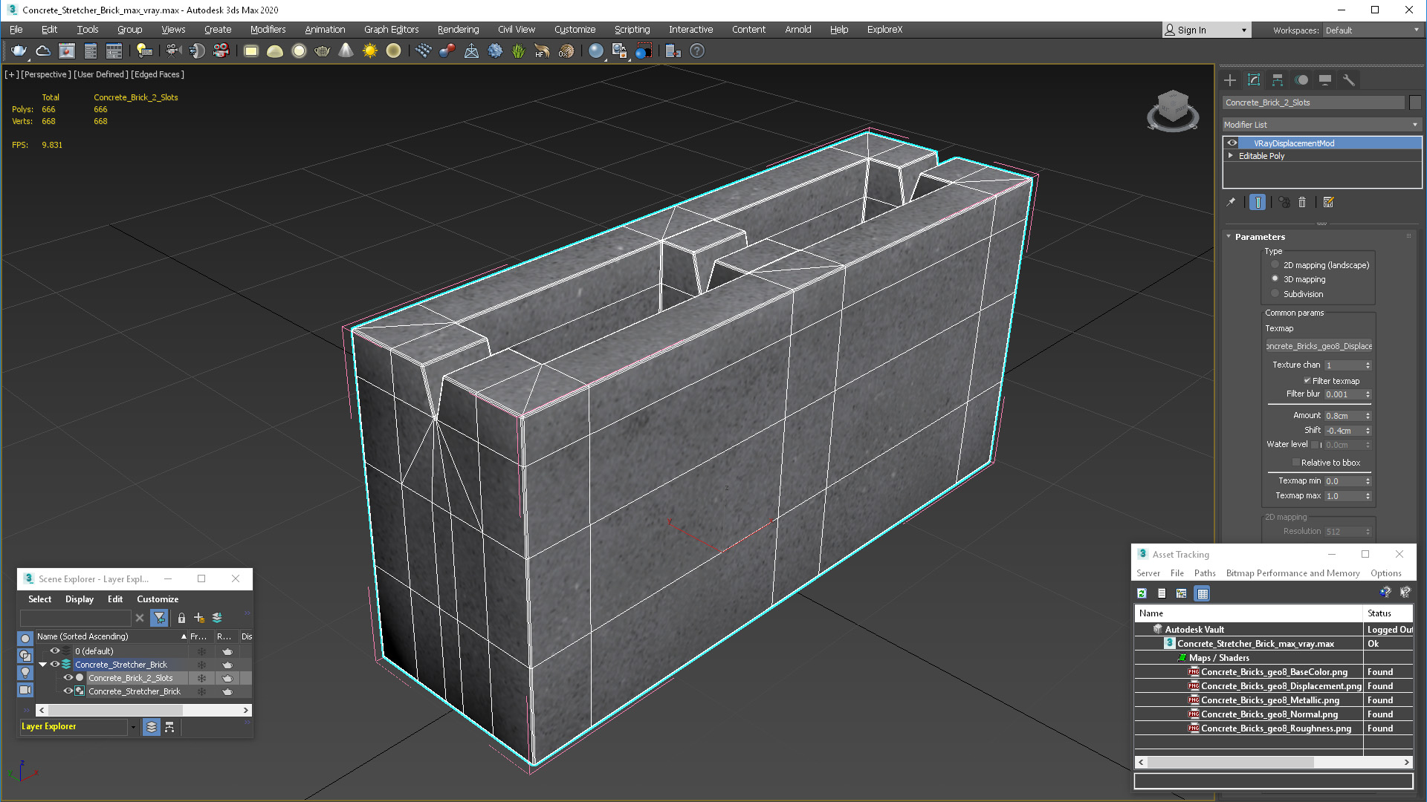Open the Rendering menu
This screenshot has width=1427, height=802.
[x=458, y=30]
